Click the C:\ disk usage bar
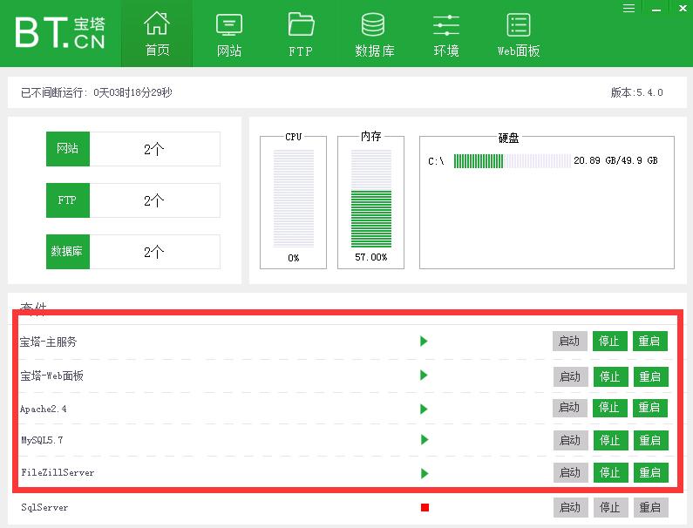Image resolution: width=693 pixels, height=528 pixels. [x=513, y=161]
